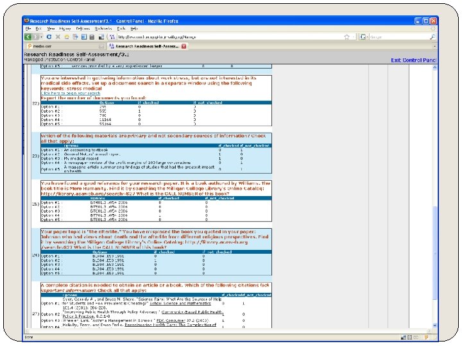Click the Exit Control Panel link
The image size is (462, 346).
coord(413,60)
